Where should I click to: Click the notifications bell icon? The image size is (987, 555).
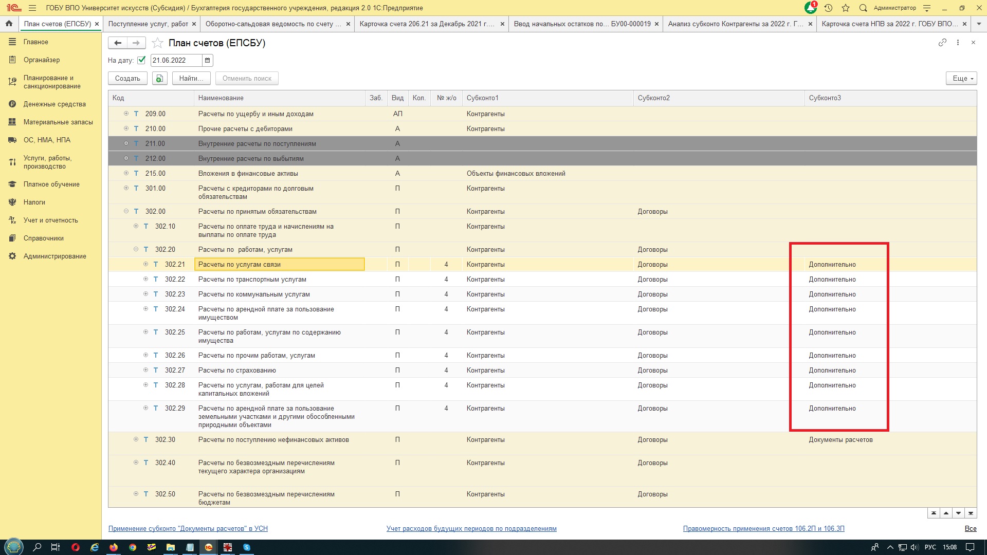(x=810, y=8)
